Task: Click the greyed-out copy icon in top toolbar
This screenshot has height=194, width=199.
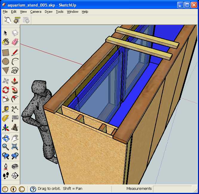Action: [26, 20]
